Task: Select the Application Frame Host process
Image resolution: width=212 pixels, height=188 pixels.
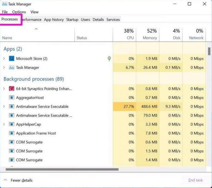Action: point(36,133)
